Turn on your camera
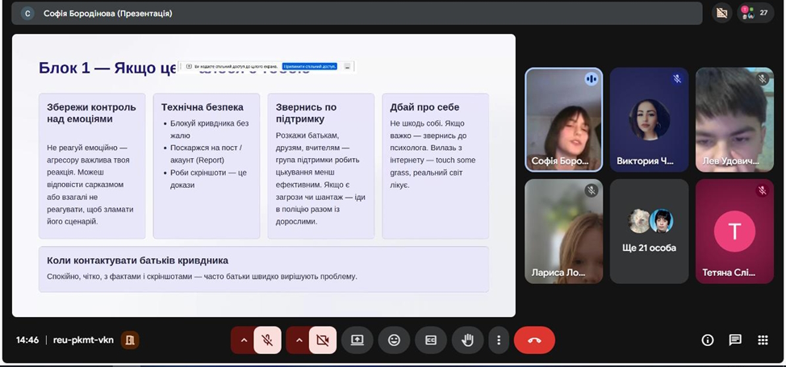The width and height of the screenshot is (786, 367). pyautogui.click(x=323, y=340)
